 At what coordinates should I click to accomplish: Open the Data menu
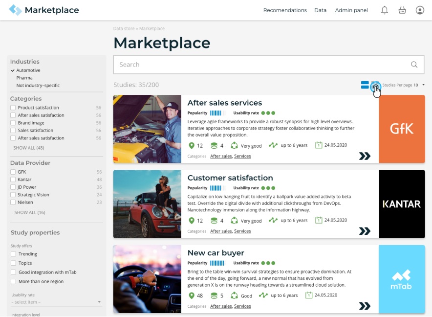pos(320,10)
